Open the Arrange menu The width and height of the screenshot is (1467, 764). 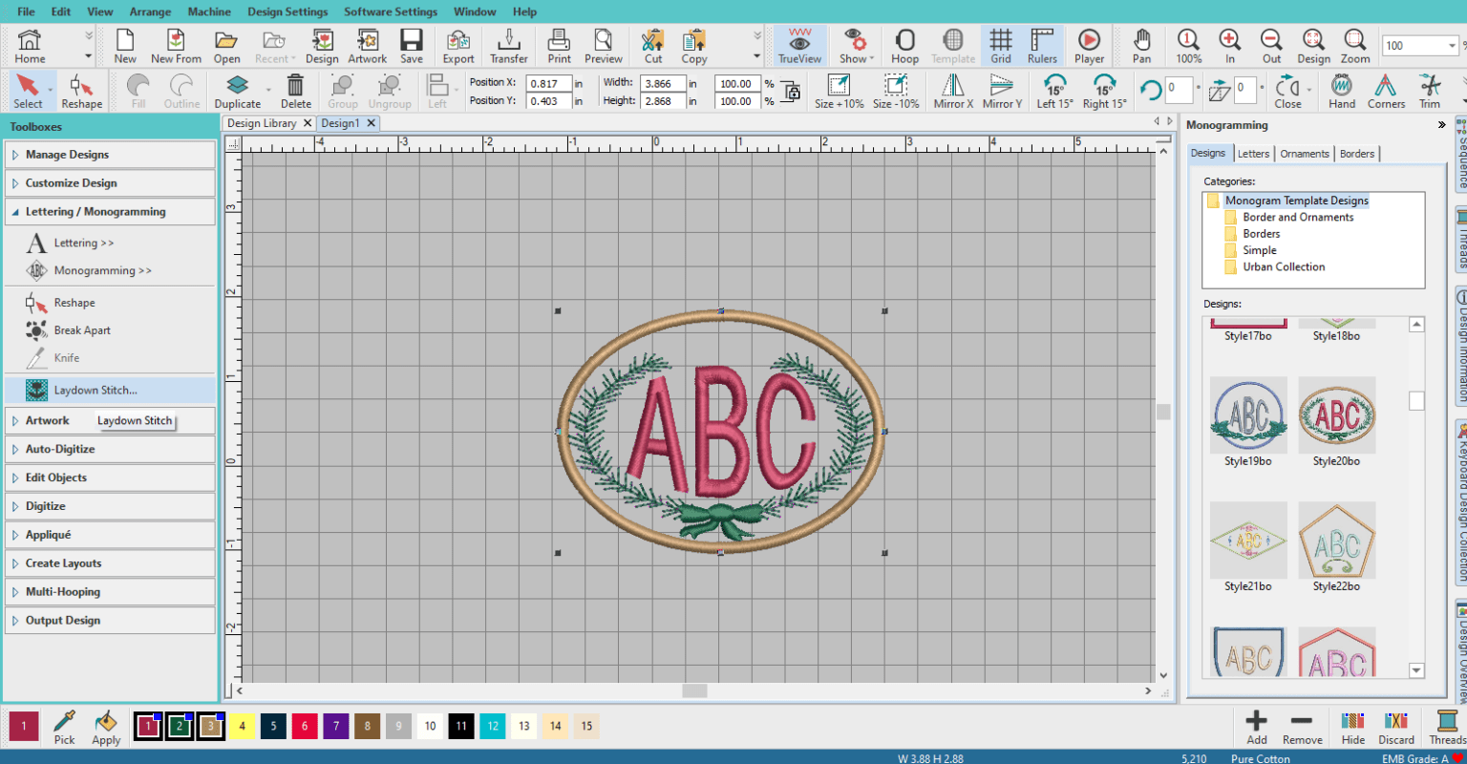[149, 11]
